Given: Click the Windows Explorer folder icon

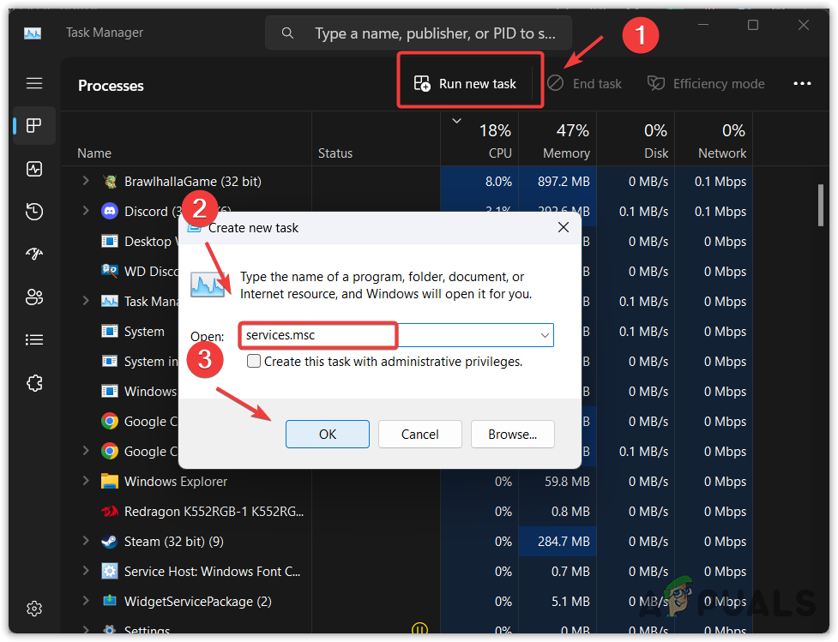Looking at the screenshot, I should pos(110,481).
